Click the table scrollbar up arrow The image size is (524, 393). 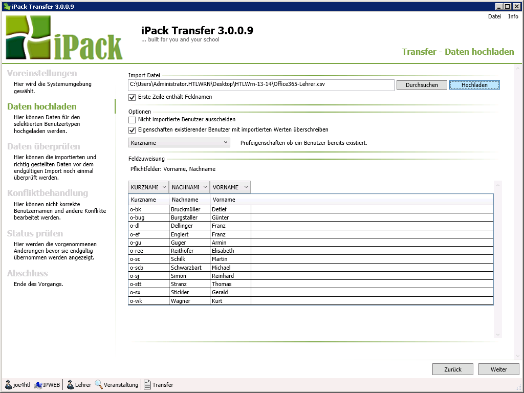tap(498, 185)
